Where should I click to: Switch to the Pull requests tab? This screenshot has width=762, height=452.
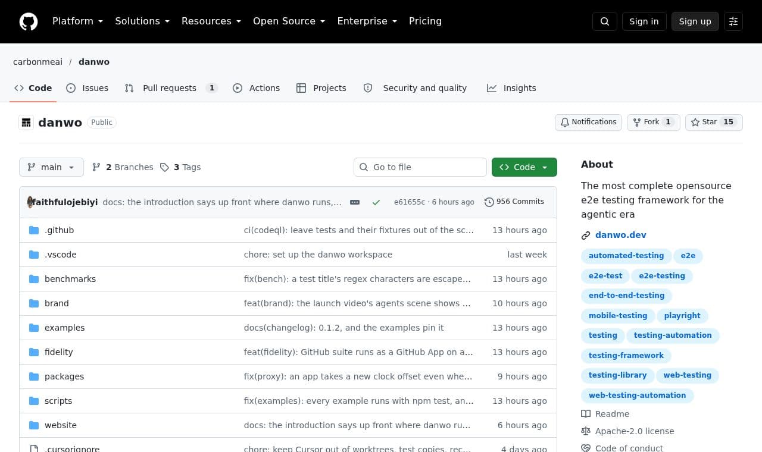click(171, 88)
